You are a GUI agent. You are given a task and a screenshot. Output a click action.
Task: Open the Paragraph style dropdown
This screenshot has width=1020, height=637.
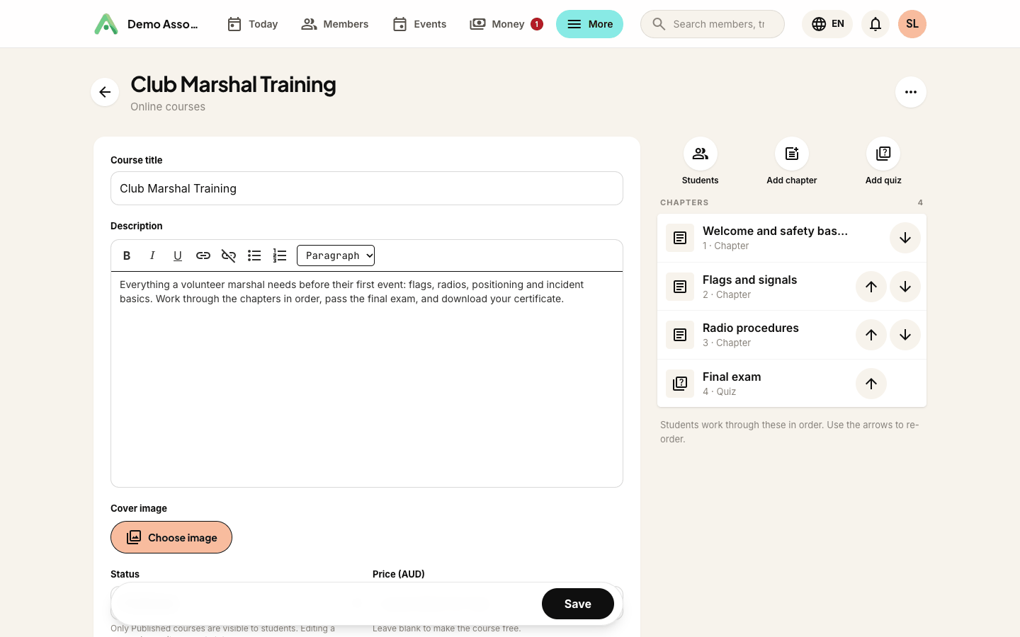[336, 256]
